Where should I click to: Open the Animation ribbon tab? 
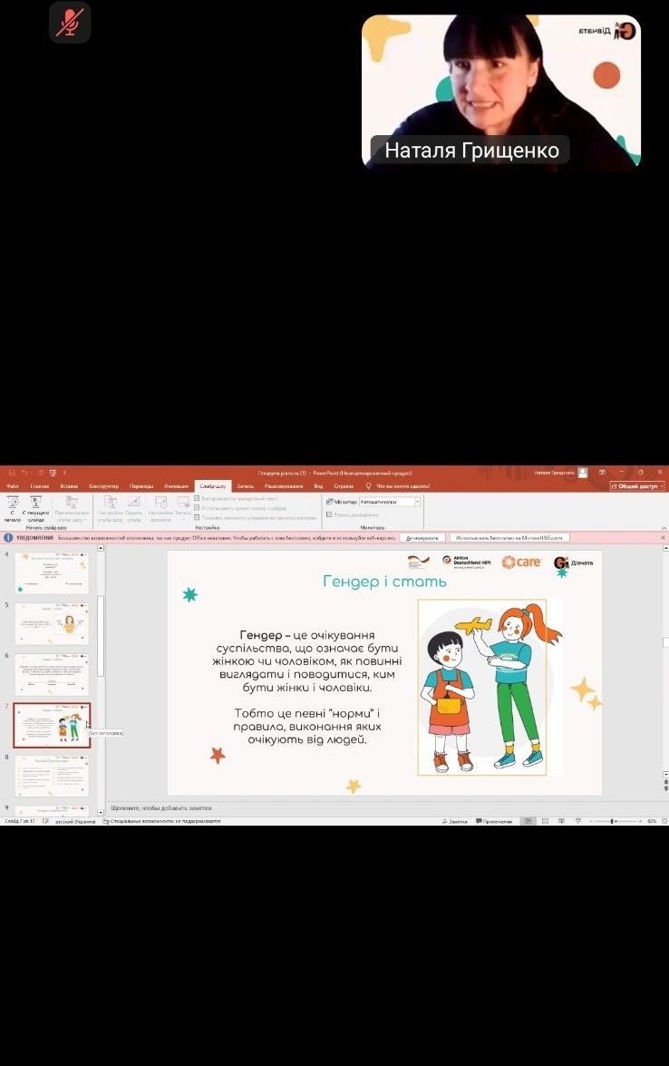pos(176,486)
